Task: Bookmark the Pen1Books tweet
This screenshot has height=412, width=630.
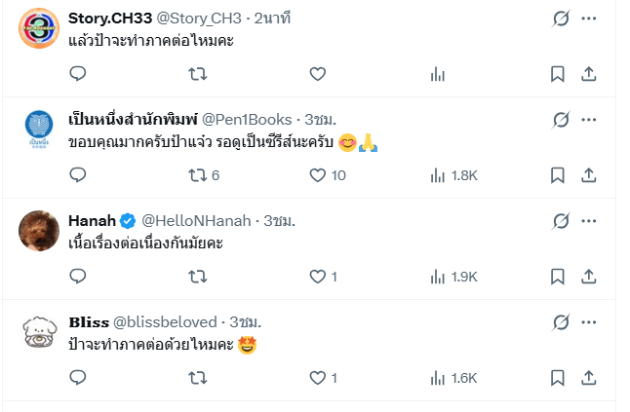Action: click(x=557, y=175)
